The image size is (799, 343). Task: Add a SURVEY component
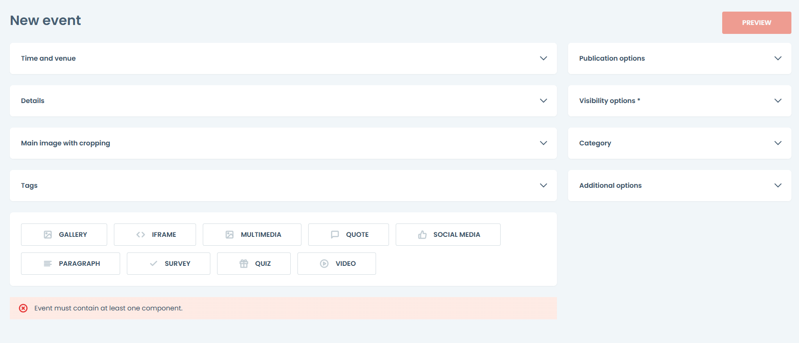(x=168, y=264)
